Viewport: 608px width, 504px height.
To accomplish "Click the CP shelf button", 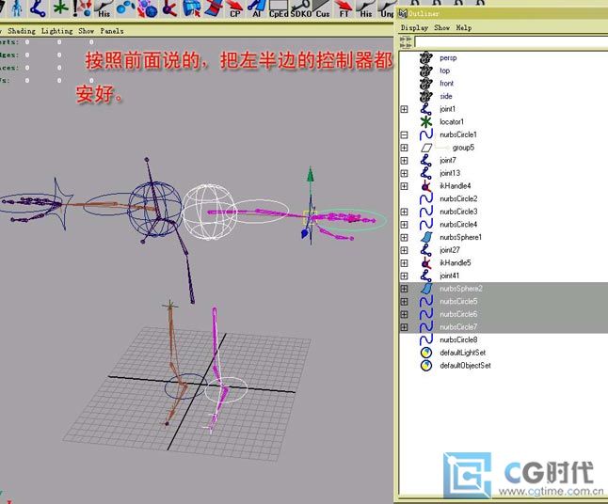I will coord(234,9).
